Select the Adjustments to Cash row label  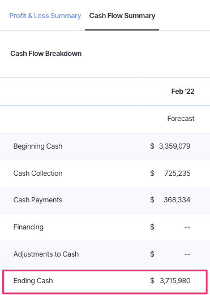coord(46,254)
